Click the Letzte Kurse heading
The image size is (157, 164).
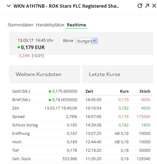pyautogui.click(x=104, y=74)
